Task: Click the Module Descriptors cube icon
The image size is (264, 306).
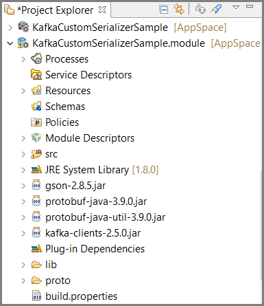Action: (x=36, y=138)
